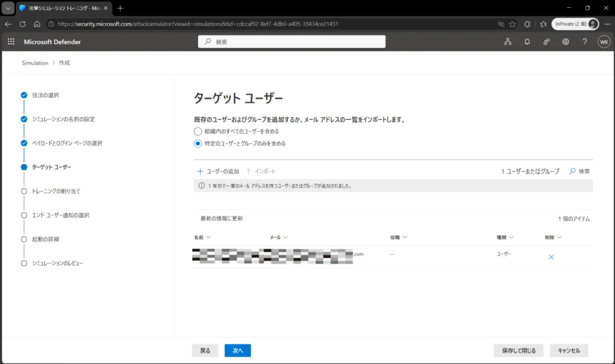Screen dimensions: 615x364
Task: Open the app launcher waffle icon
Action: (11, 41)
